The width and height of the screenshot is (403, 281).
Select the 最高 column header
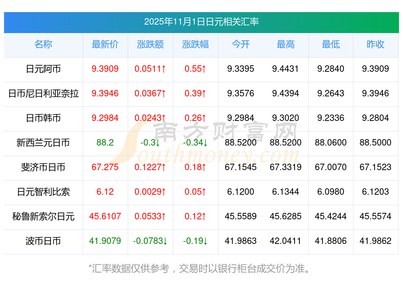pos(286,45)
